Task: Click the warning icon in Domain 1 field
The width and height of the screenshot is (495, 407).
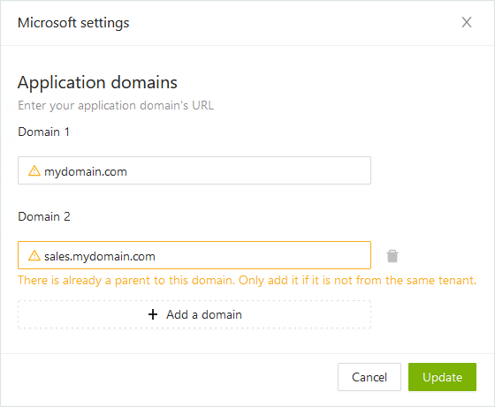Action: point(34,171)
